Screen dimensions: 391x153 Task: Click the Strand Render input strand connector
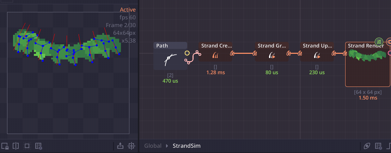pos(345,53)
